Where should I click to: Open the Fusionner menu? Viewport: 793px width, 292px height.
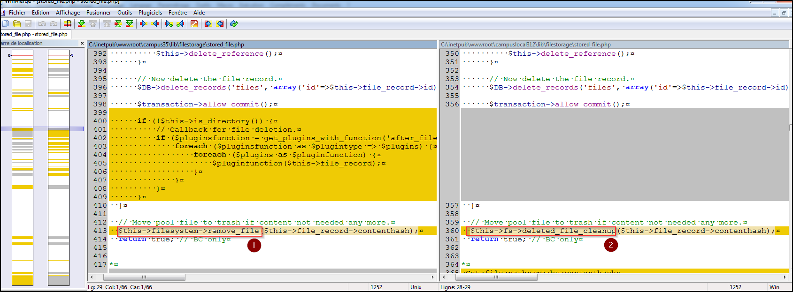pos(99,13)
